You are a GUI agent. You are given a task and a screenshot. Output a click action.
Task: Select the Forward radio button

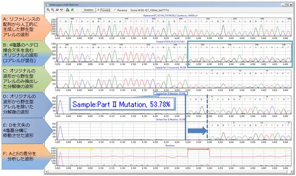tap(99, 10)
